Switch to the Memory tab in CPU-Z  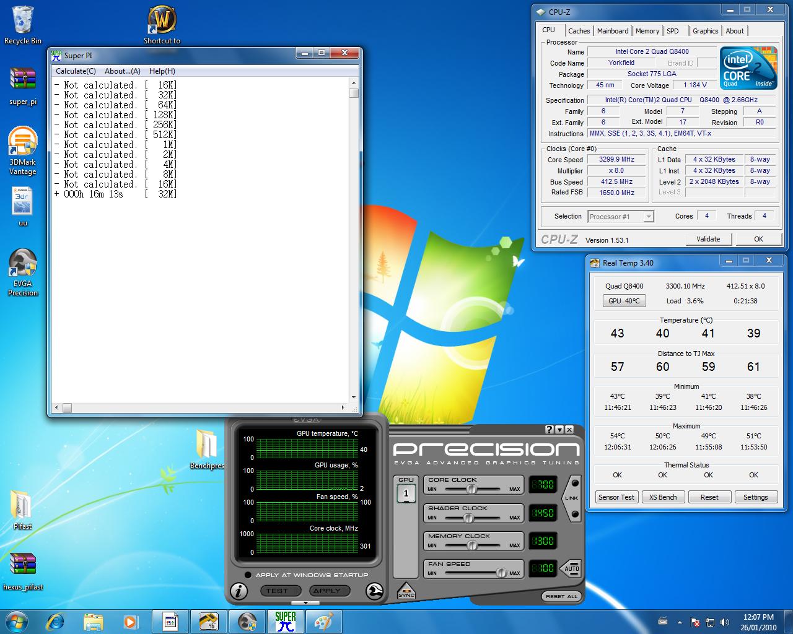coord(647,31)
